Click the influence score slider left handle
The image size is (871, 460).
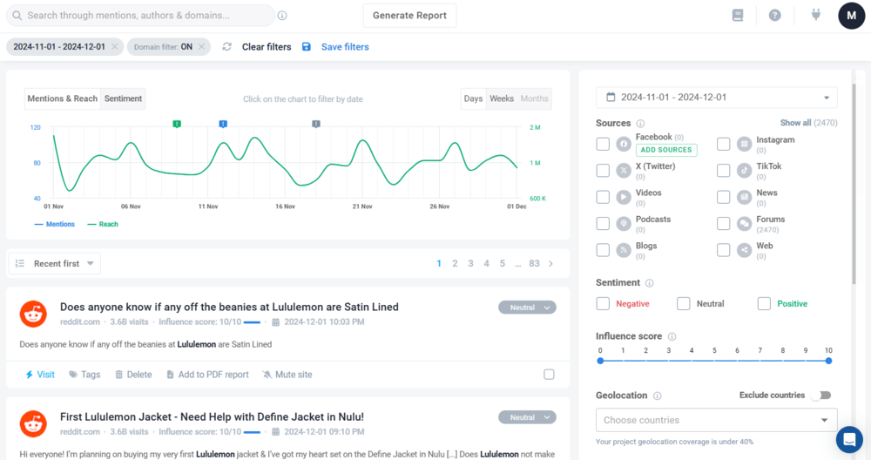click(600, 361)
